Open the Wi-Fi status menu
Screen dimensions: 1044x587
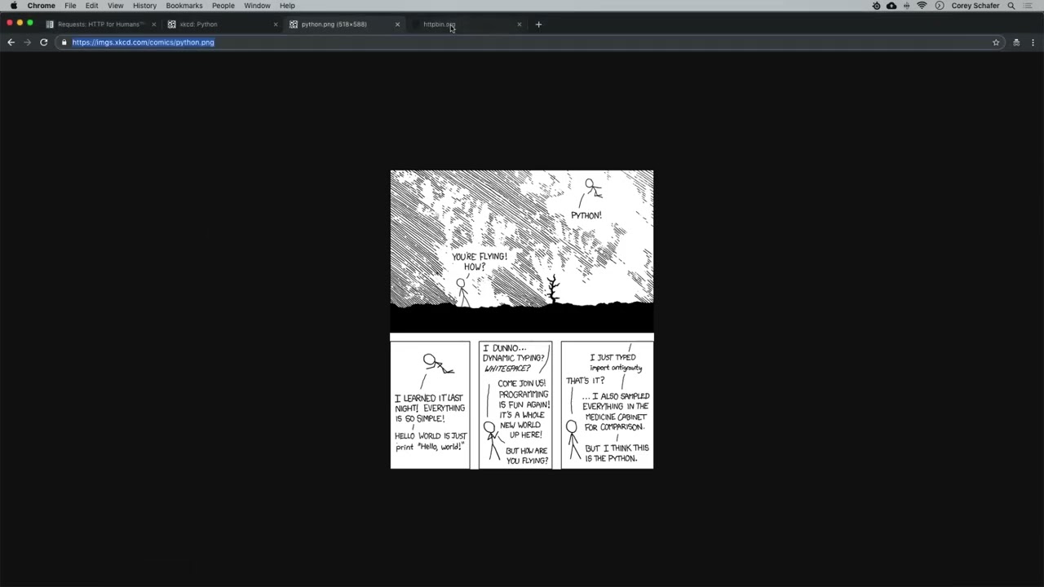pos(922,6)
